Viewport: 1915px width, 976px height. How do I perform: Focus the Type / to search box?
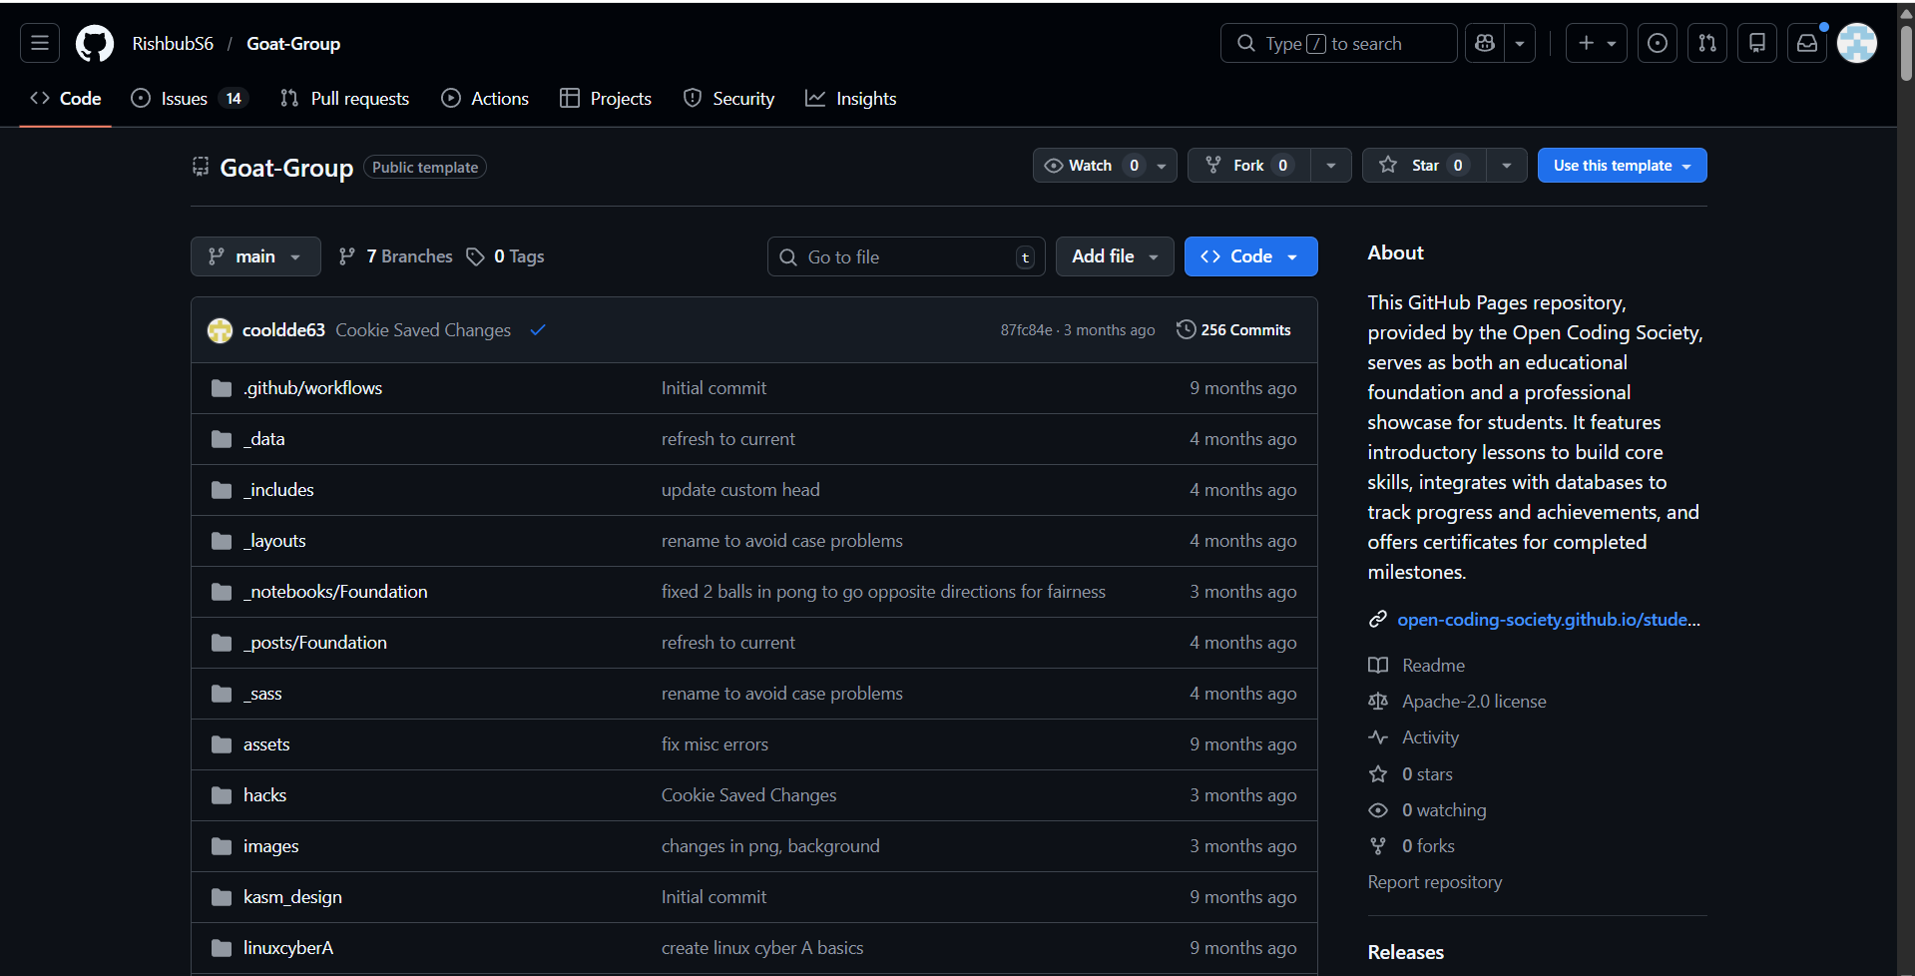1338,43
